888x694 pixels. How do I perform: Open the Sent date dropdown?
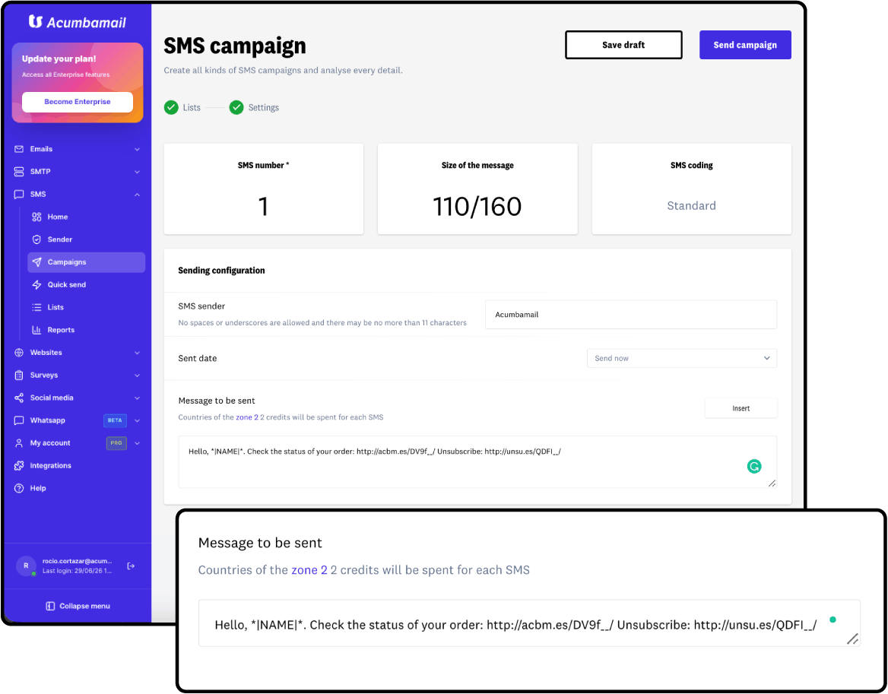coord(682,358)
